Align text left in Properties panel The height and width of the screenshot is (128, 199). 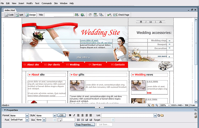tap(78, 115)
